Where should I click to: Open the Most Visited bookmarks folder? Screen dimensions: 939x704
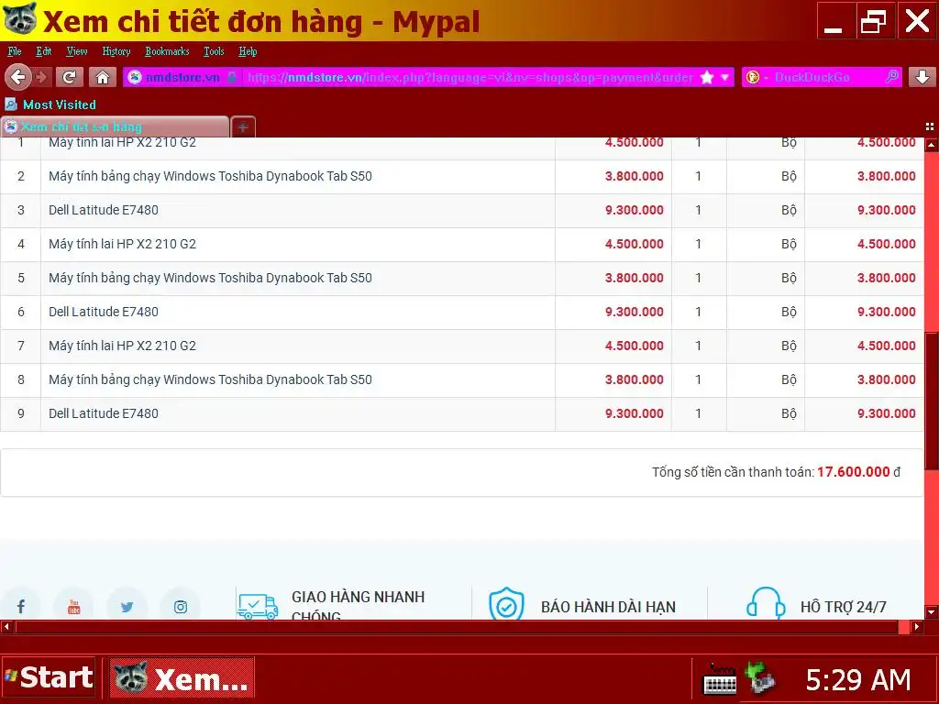(x=50, y=104)
